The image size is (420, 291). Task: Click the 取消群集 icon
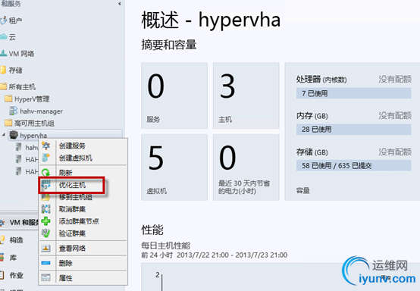point(45,209)
